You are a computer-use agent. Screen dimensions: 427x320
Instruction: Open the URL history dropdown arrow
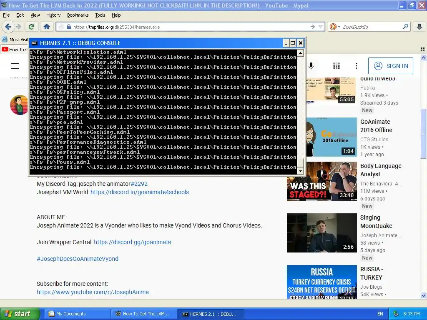321,27
